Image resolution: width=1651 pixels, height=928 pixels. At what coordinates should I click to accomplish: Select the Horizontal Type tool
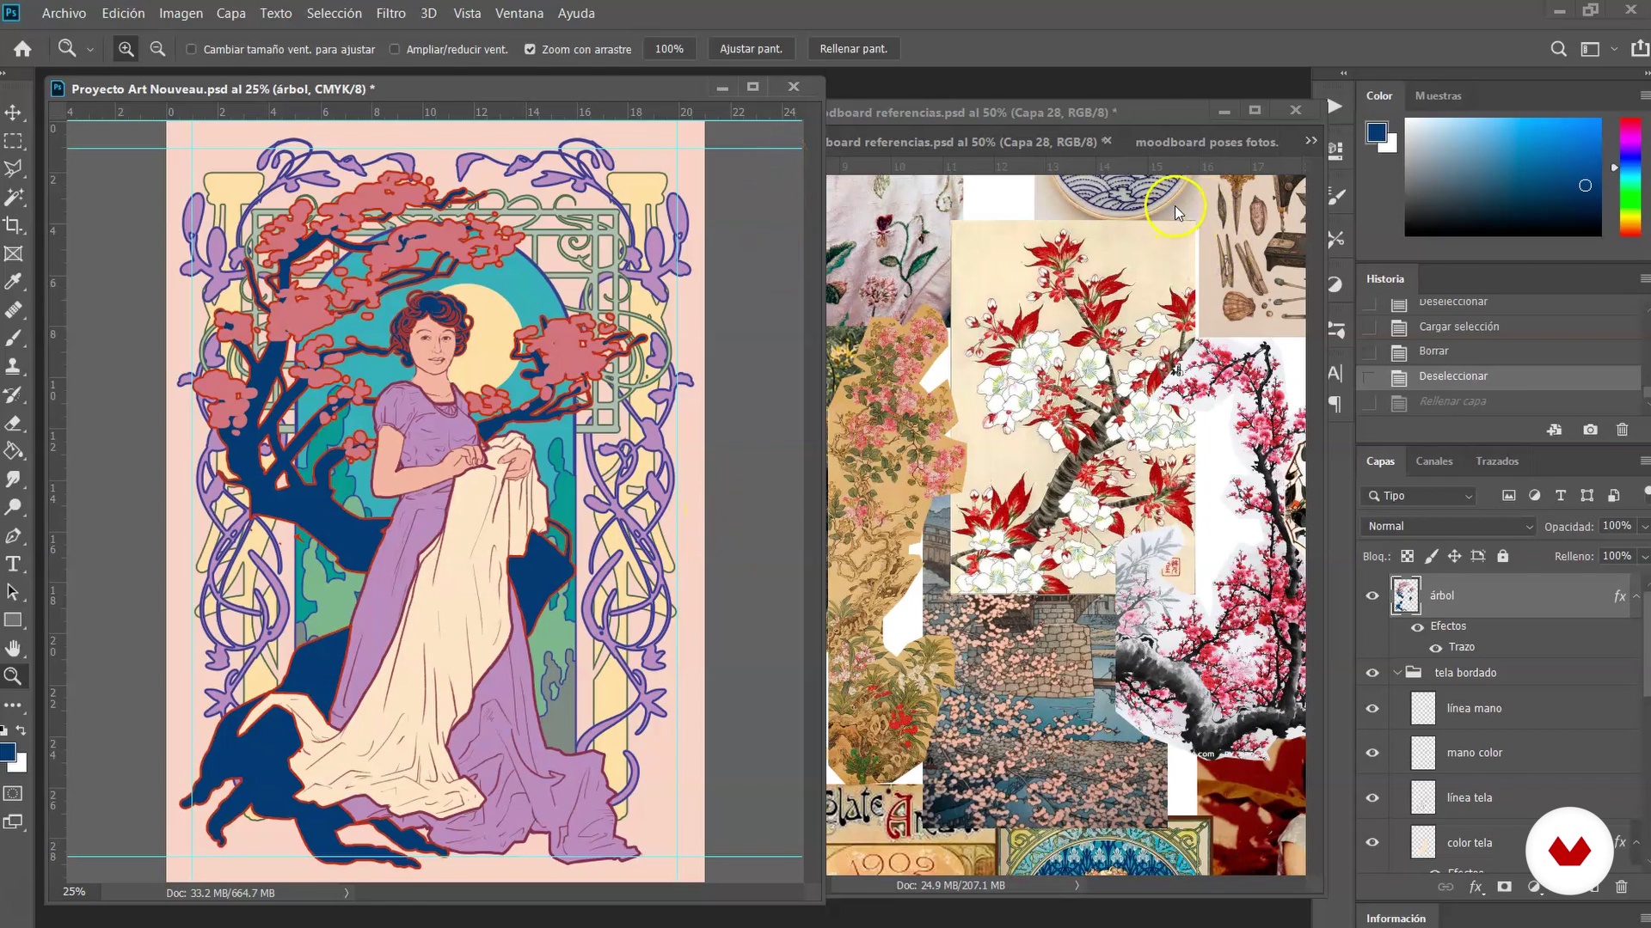coord(13,565)
